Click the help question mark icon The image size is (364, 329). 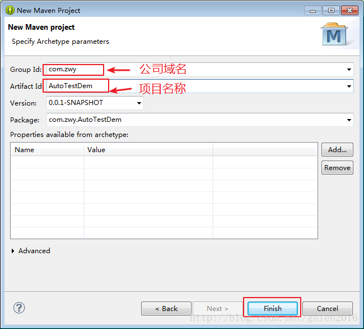tap(19, 308)
